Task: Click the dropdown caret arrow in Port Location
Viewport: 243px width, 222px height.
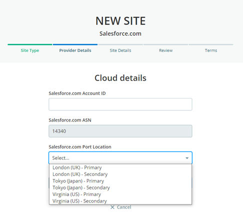Action: pos(187,158)
